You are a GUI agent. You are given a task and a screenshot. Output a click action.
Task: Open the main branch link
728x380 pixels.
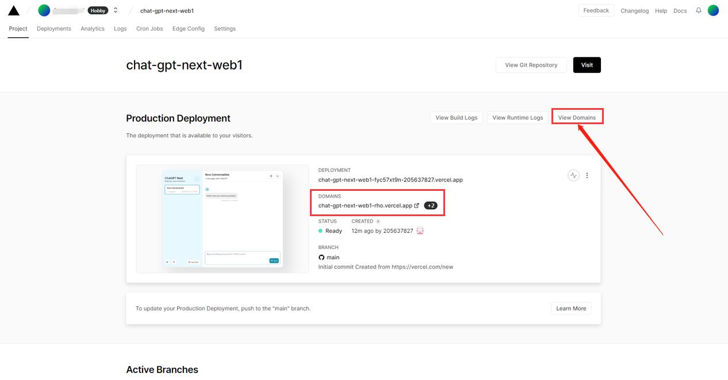click(x=333, y=258)
